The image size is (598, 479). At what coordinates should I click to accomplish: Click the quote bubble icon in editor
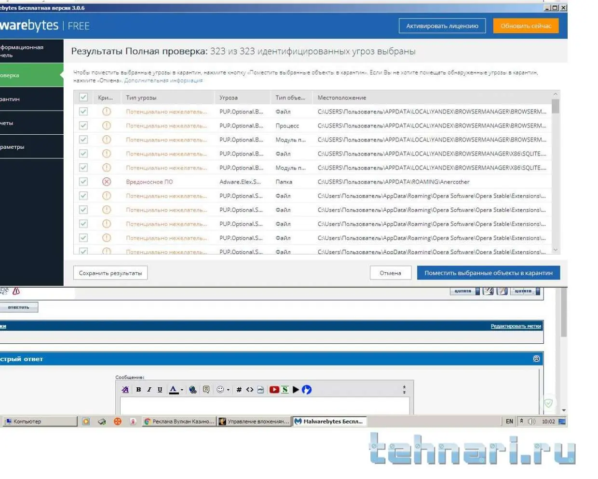tap(206, 390)
